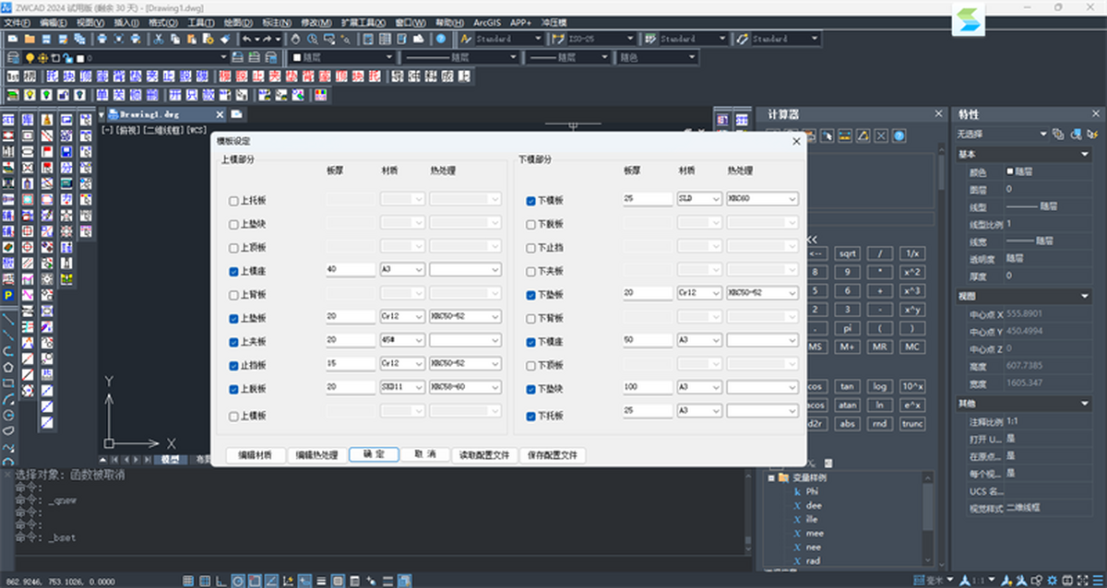The height and width of the screenshot is (588, 1107).
Task: Click the 编辑热处理 button
Action: pyautogui.click(x=316, y=455)
